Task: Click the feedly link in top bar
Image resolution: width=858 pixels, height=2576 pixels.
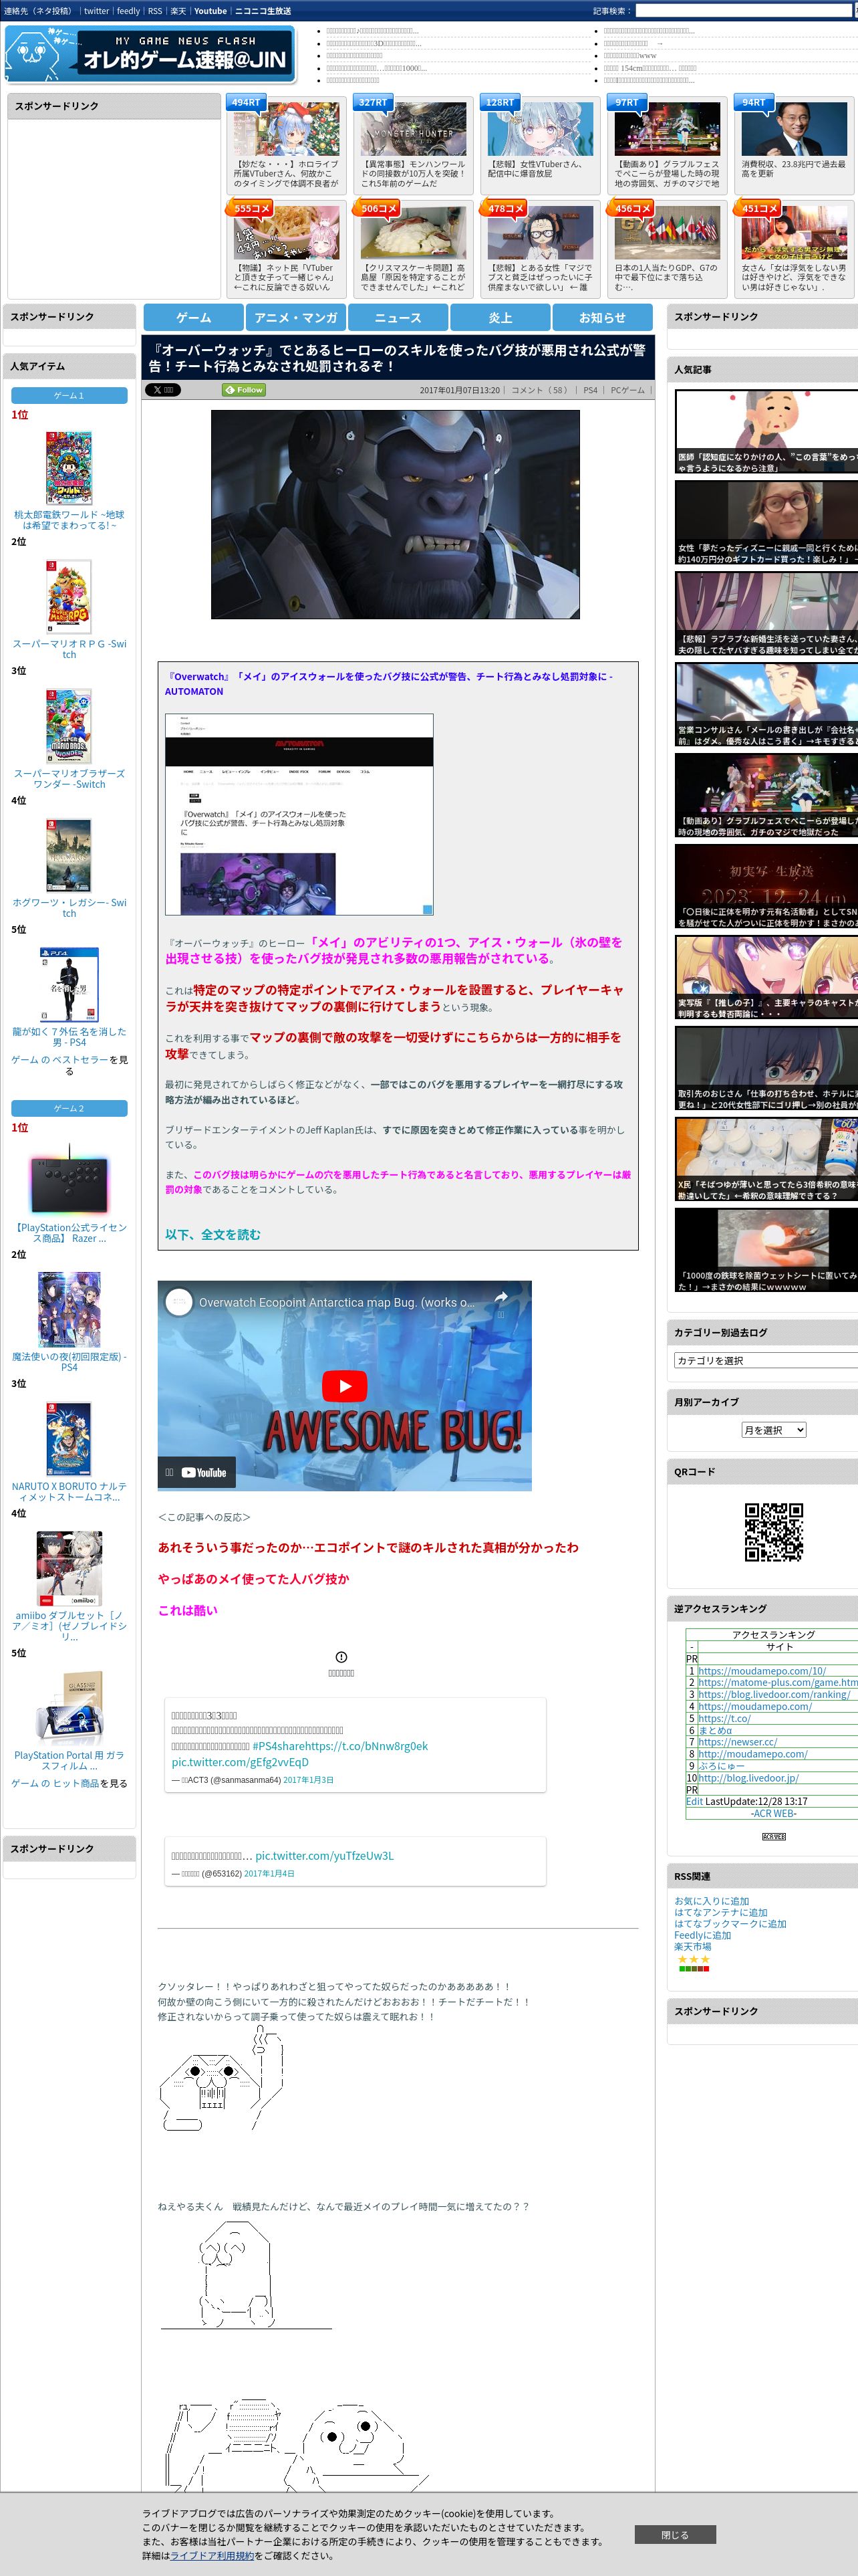Action: pyautogui.click(x=128, y=11)
